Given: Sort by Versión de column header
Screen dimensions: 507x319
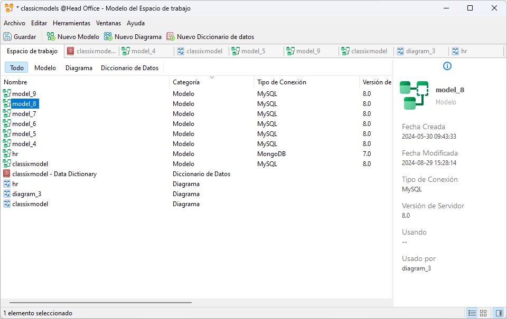Looking at the screenshot, I should pos(377,82).
